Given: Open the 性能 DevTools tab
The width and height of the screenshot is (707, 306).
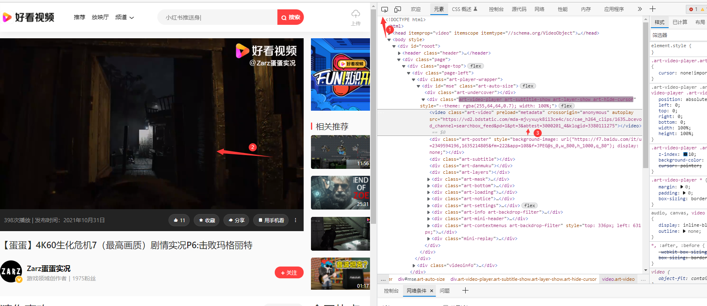Looking at the screenshot, I should [x=563, y=9].
